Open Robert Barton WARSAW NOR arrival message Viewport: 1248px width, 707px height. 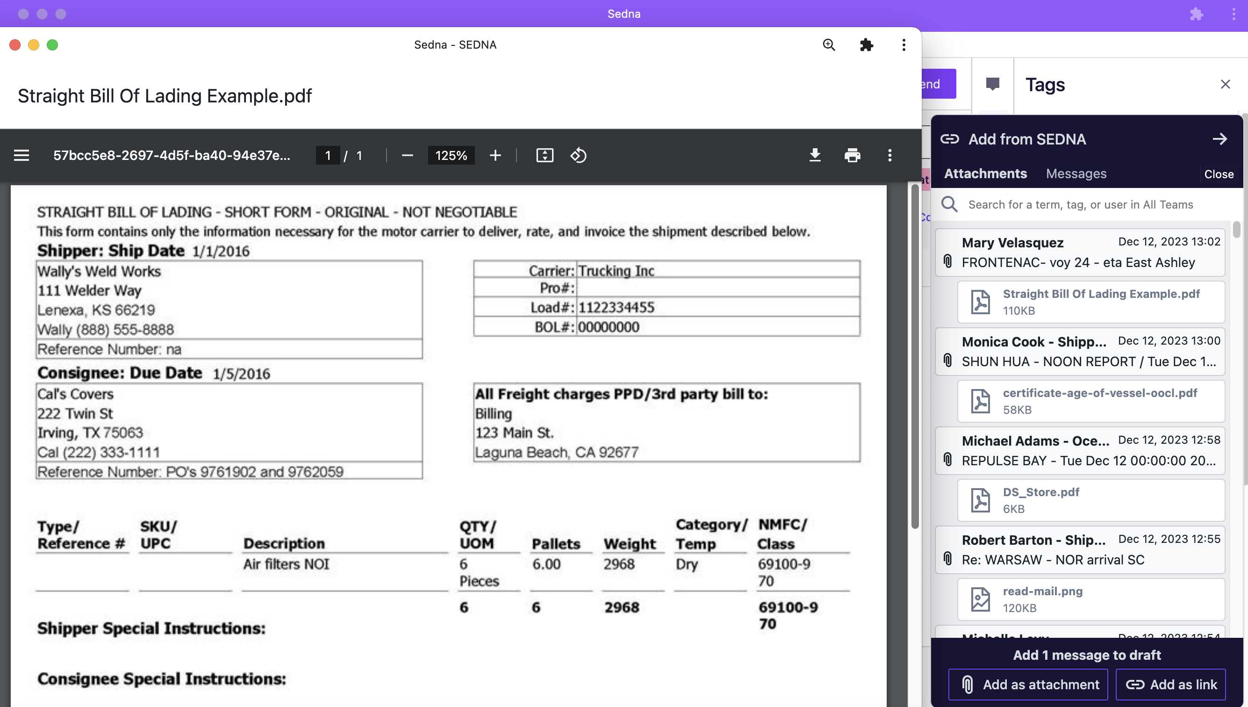(1080, 550)
